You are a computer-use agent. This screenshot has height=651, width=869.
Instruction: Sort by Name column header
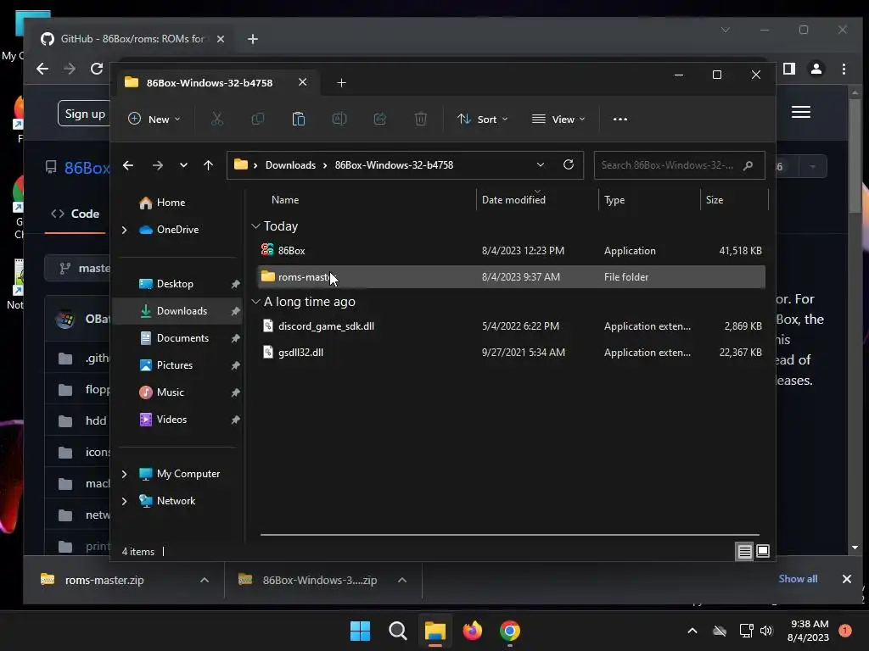click(x=285, y=200)
